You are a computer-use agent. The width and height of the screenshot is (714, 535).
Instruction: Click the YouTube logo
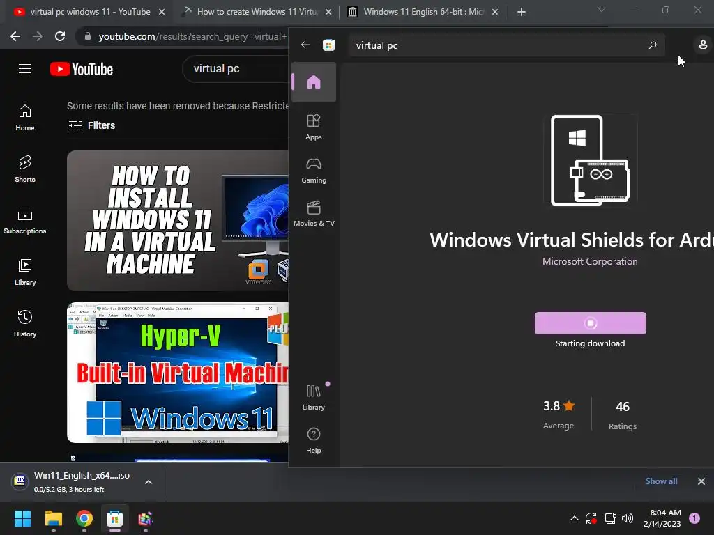tap(82, 69)
